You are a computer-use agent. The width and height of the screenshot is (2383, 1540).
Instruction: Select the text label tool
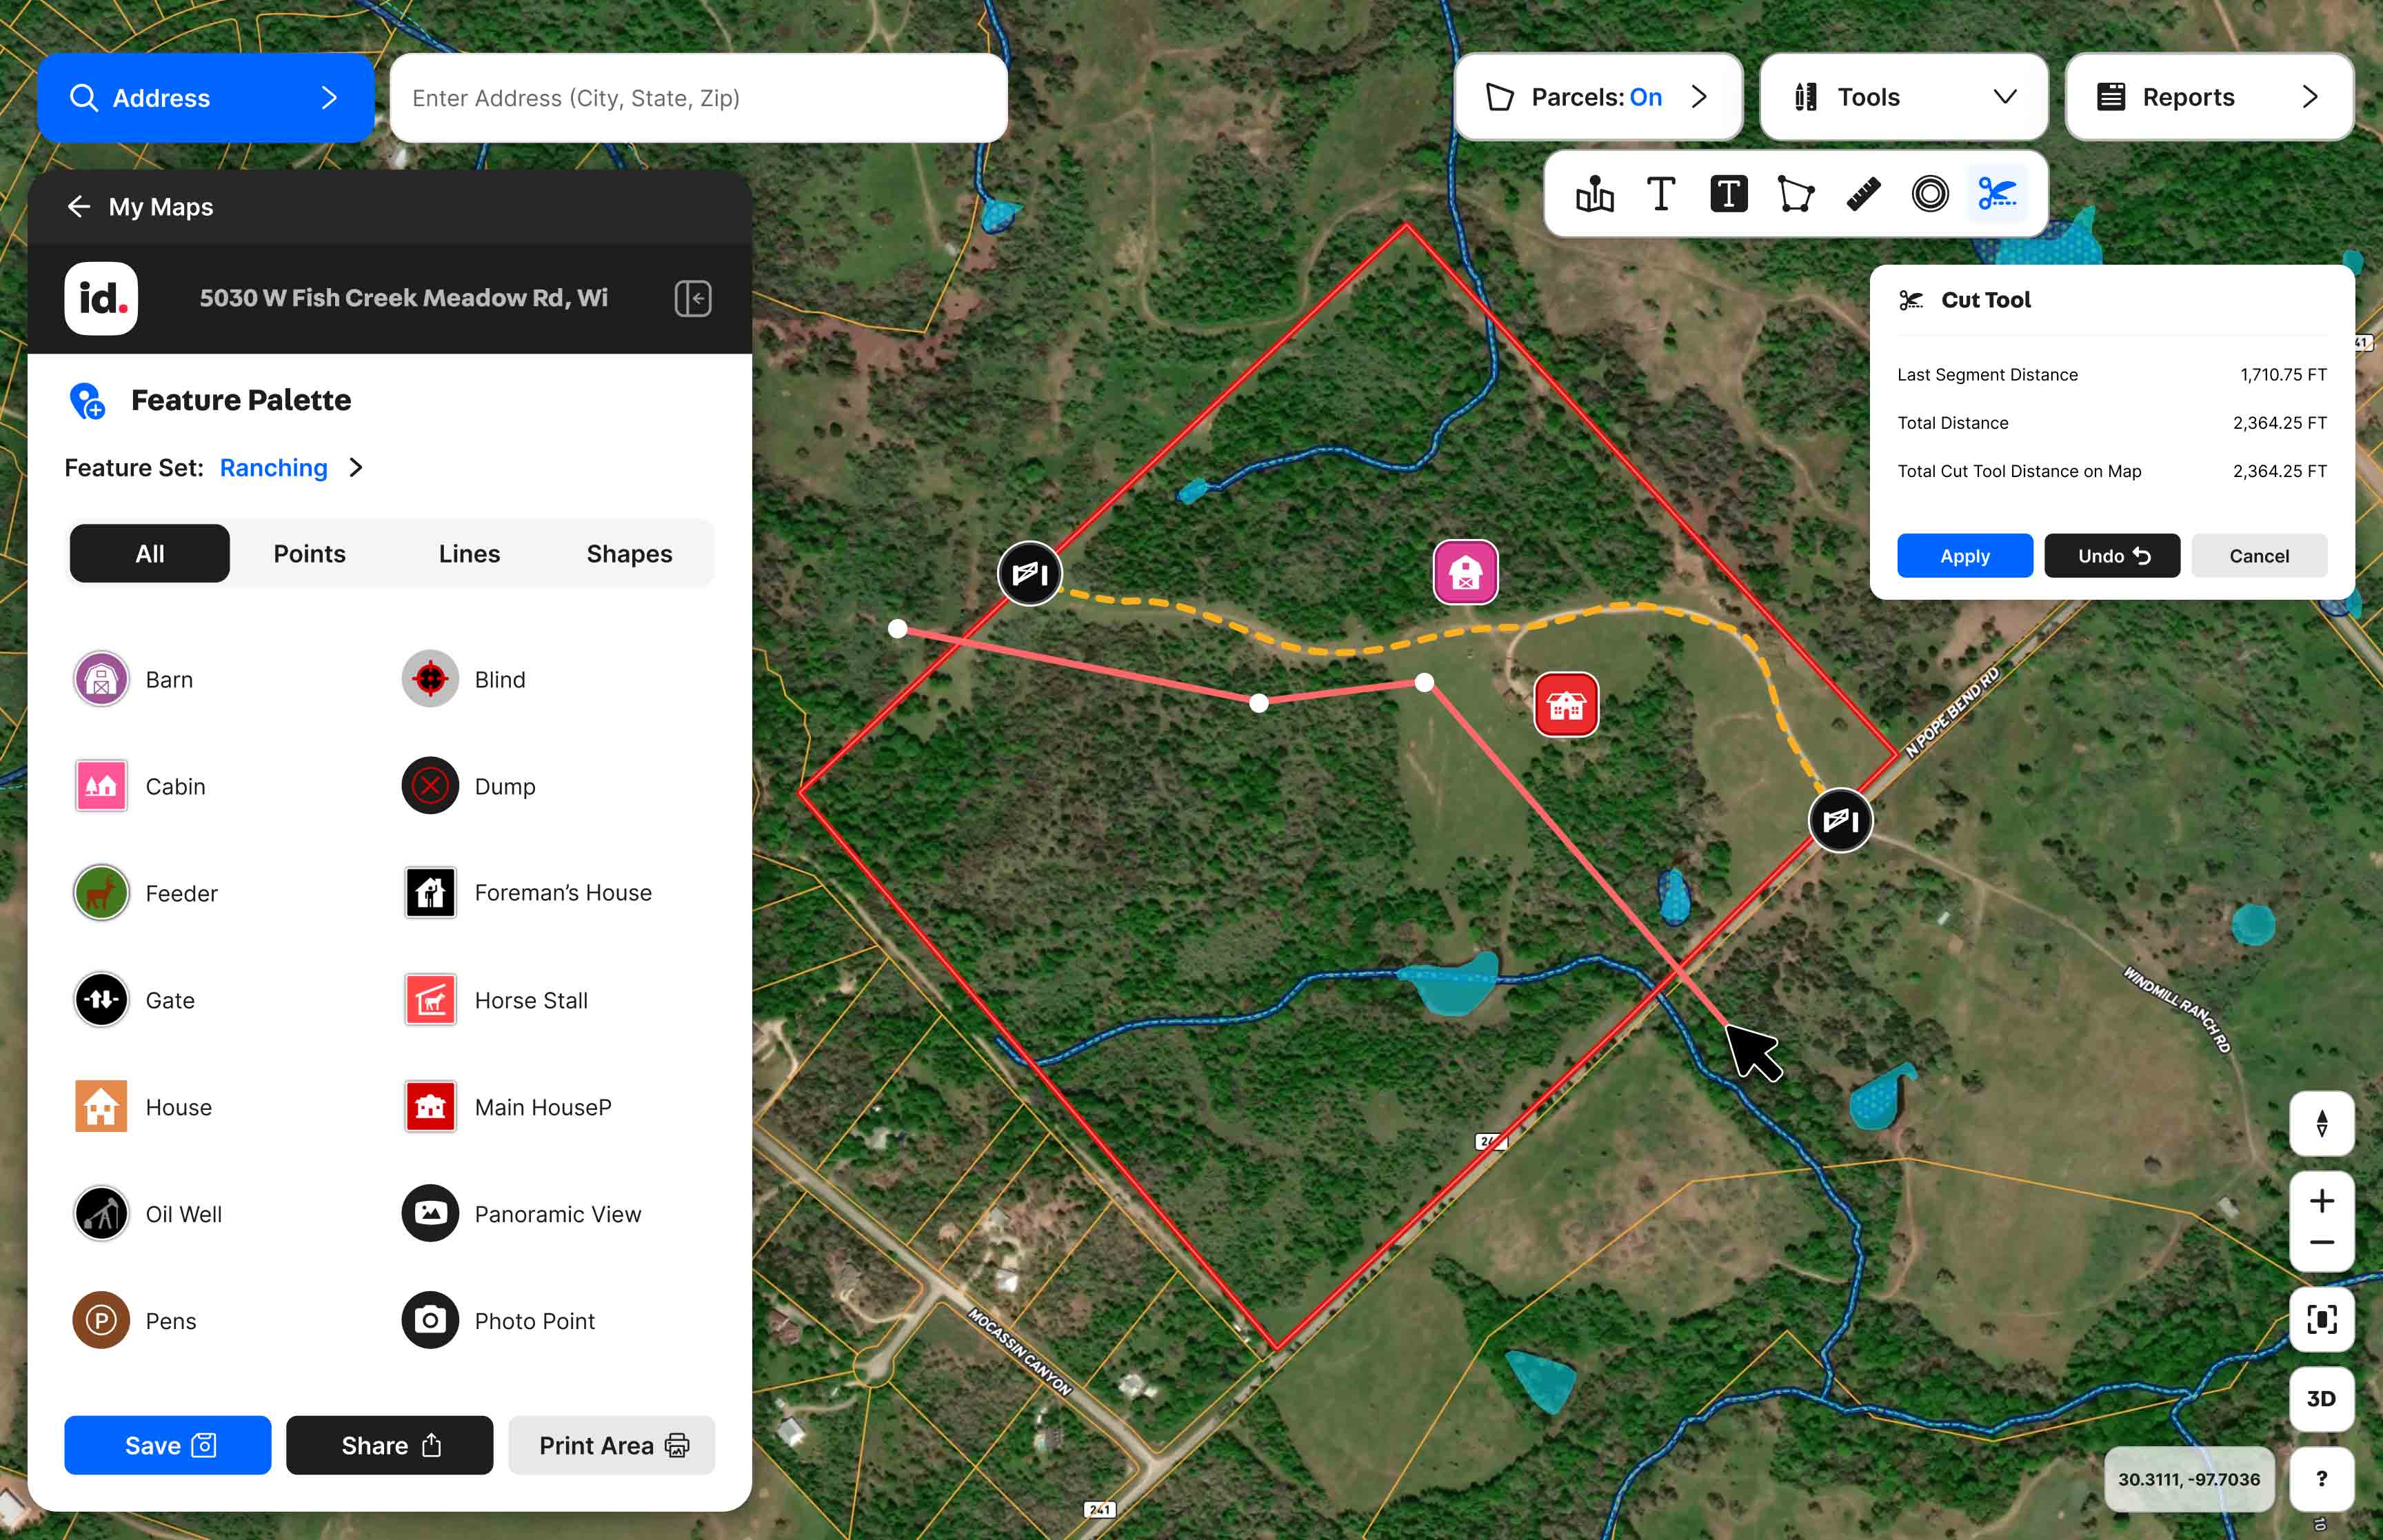click(1660, 193)
